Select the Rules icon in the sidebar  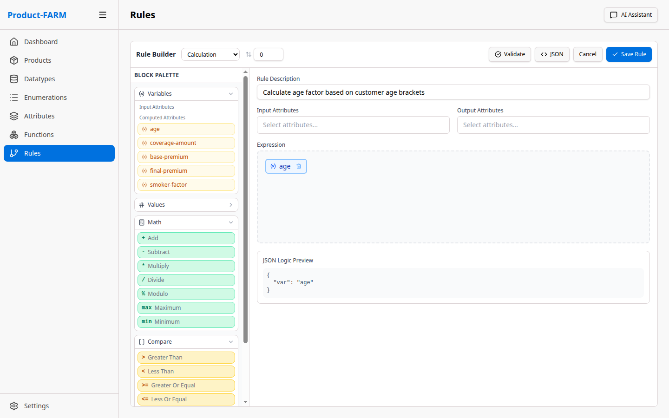(x=14, y=153)
